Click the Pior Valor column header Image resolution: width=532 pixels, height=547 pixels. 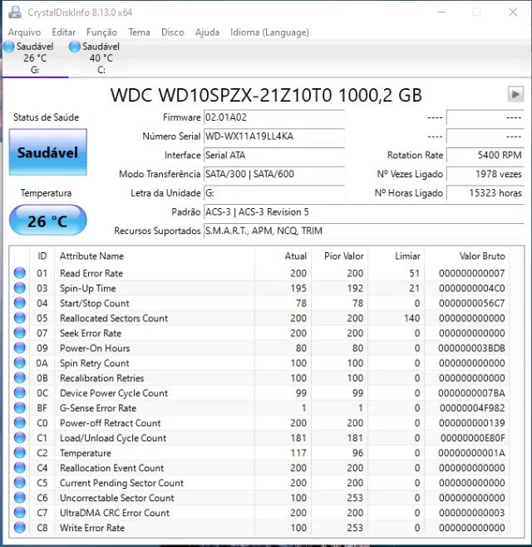[x=339, y=256]
